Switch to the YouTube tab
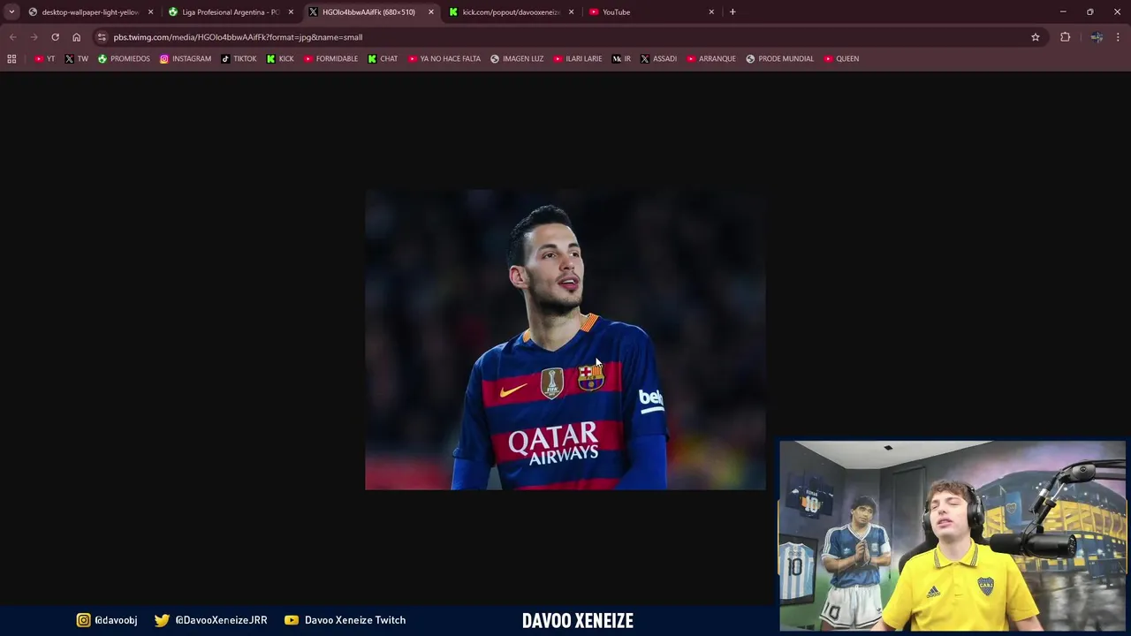Viewport: 1131px width, 636px height. [651, 12]
